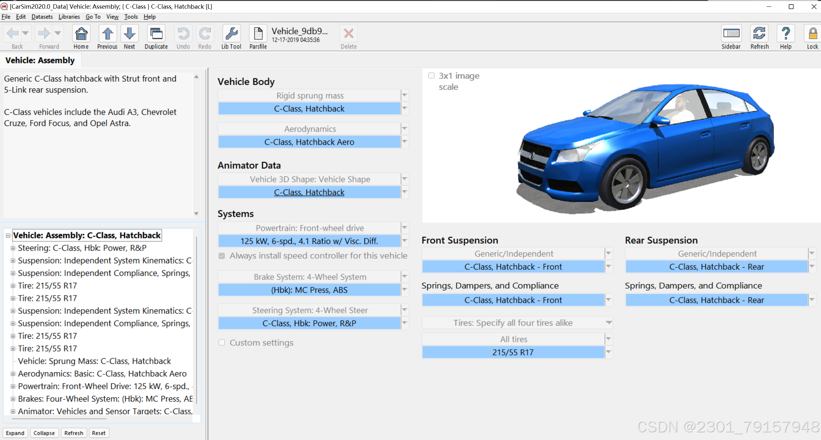
Task: Open the Datasets menu
Action: (x=42, y=17)
